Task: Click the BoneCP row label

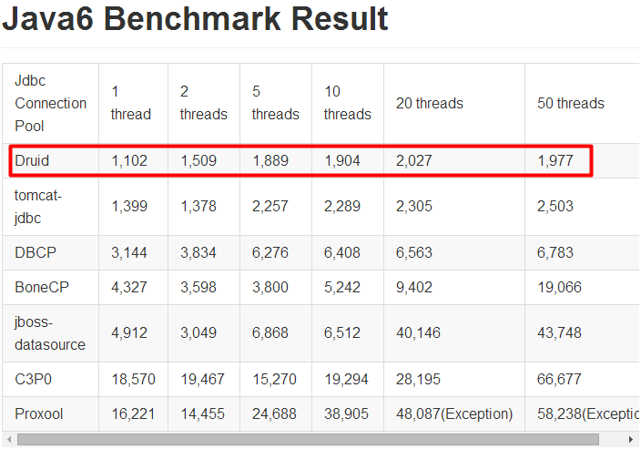Action: 42,287
